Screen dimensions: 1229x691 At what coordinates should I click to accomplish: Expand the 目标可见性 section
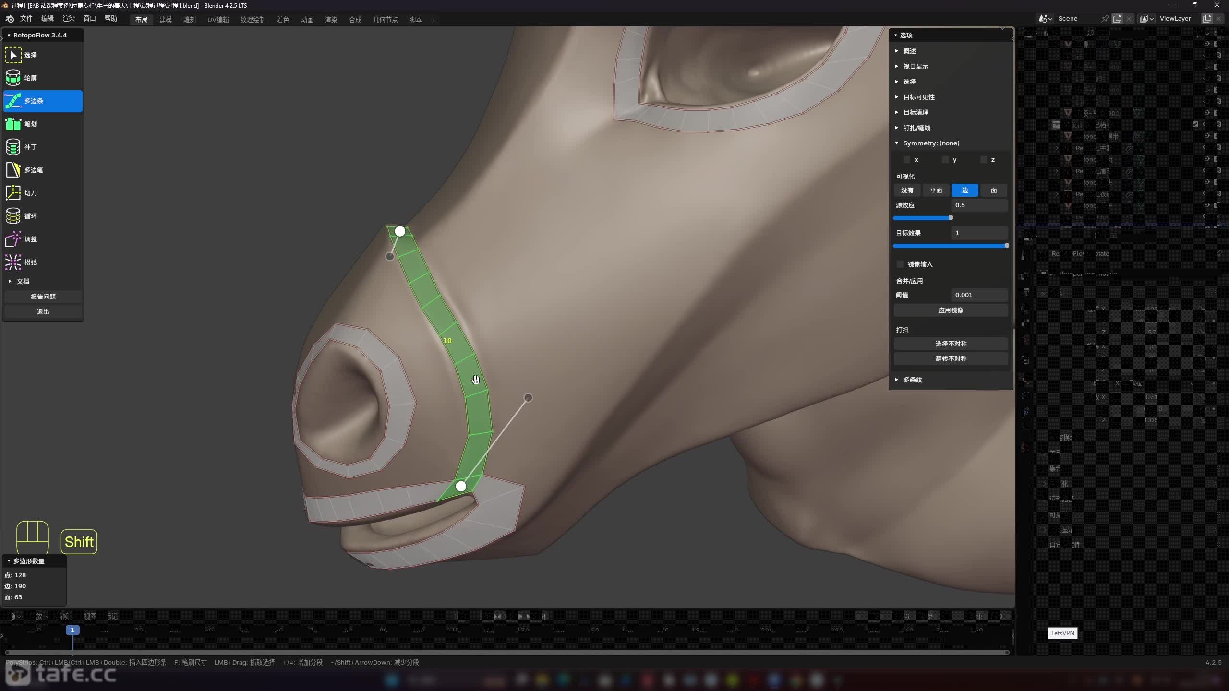[x=918, y=97]
